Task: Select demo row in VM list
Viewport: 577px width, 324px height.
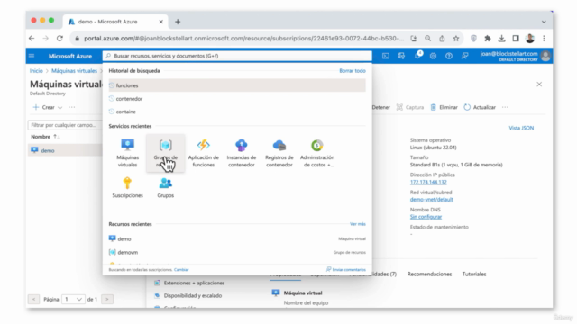Action: coord(65,150)
